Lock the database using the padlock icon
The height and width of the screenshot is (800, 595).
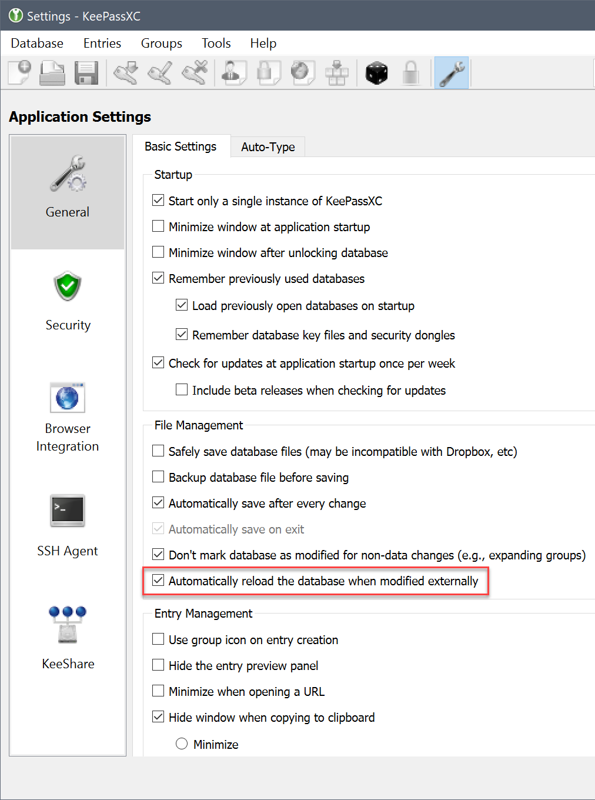click(410, 72)
